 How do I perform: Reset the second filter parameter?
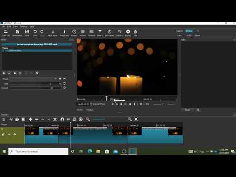[64, 88]
